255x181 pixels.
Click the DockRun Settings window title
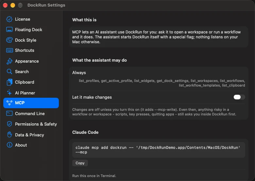(46, 5)
